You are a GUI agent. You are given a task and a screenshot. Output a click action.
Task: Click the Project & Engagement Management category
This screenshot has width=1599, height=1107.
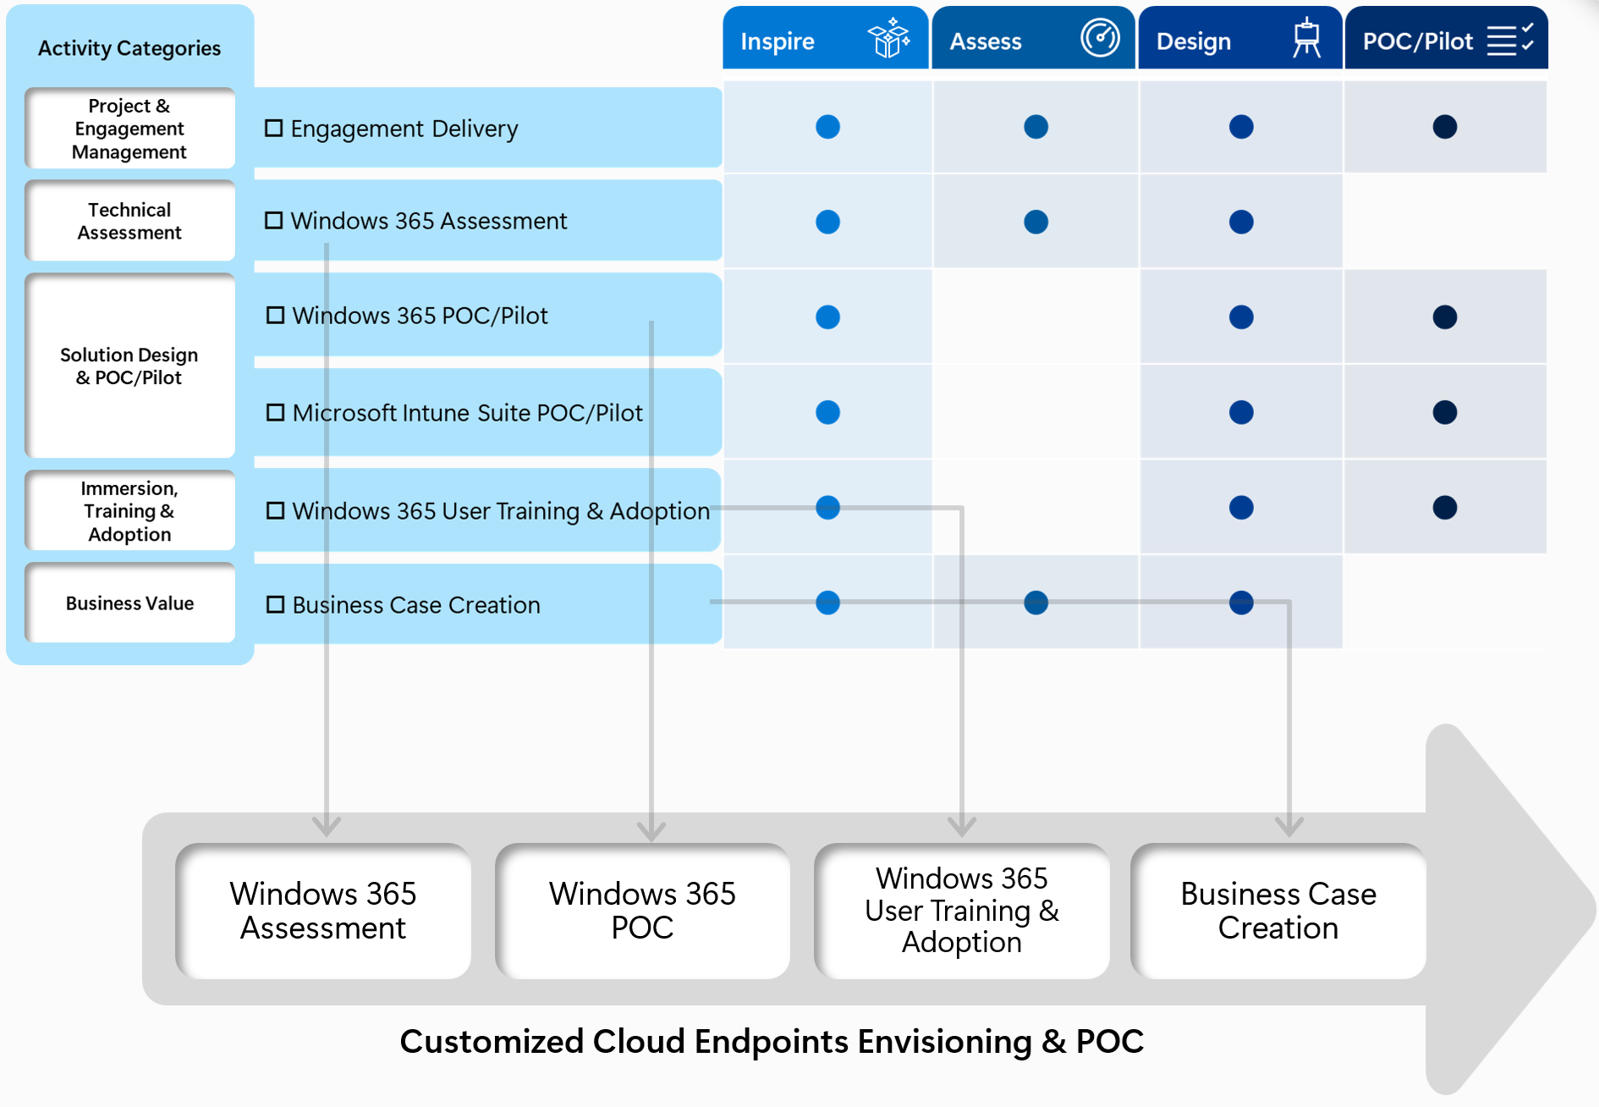(x=129, y=129)
